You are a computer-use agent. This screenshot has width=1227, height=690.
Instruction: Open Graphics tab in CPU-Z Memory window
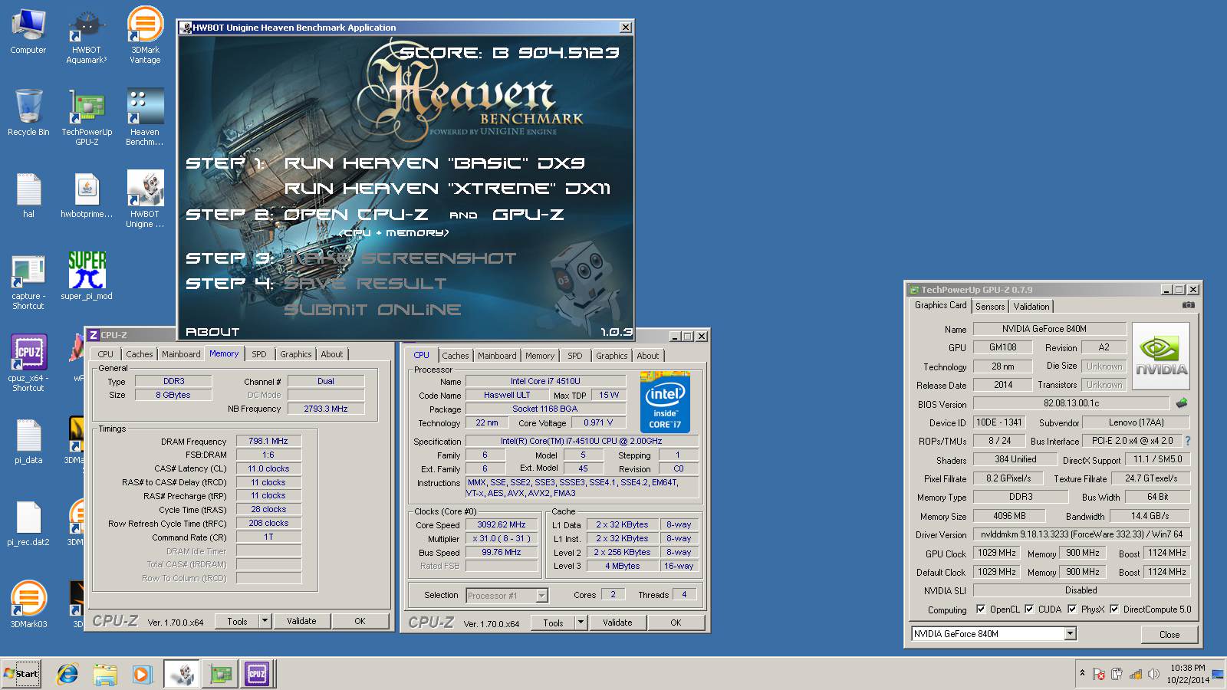(296, 354)
